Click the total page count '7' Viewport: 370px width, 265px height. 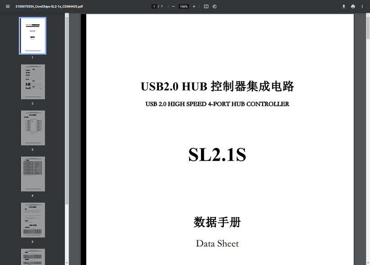[162, 6]
